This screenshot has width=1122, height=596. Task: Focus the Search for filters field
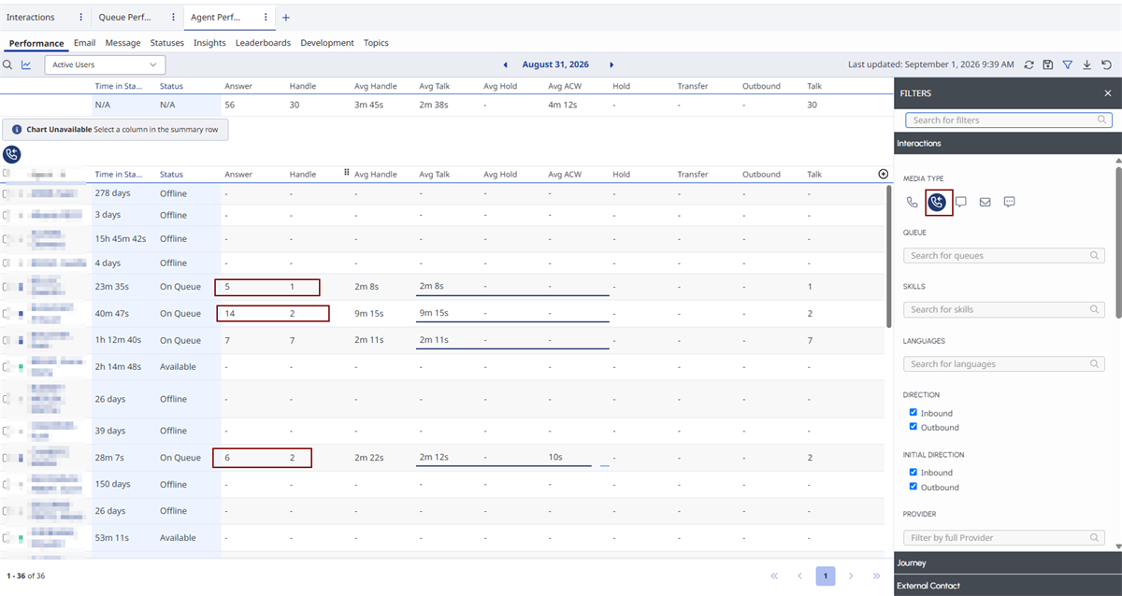[1009, 121]
